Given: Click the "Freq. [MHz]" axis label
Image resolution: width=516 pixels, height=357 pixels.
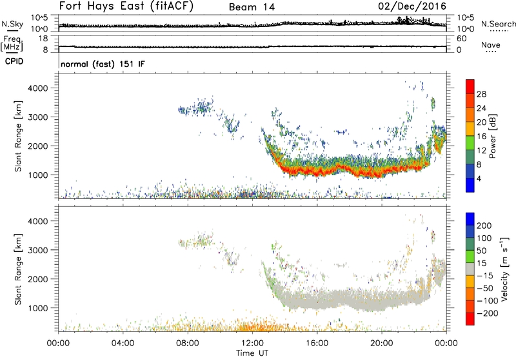Looking at the screenshot, I should [x=12, y=44].
